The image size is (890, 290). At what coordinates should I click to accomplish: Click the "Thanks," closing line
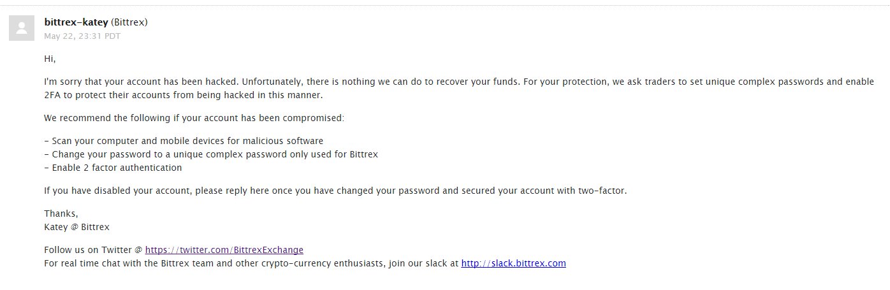tap(61, 214)
